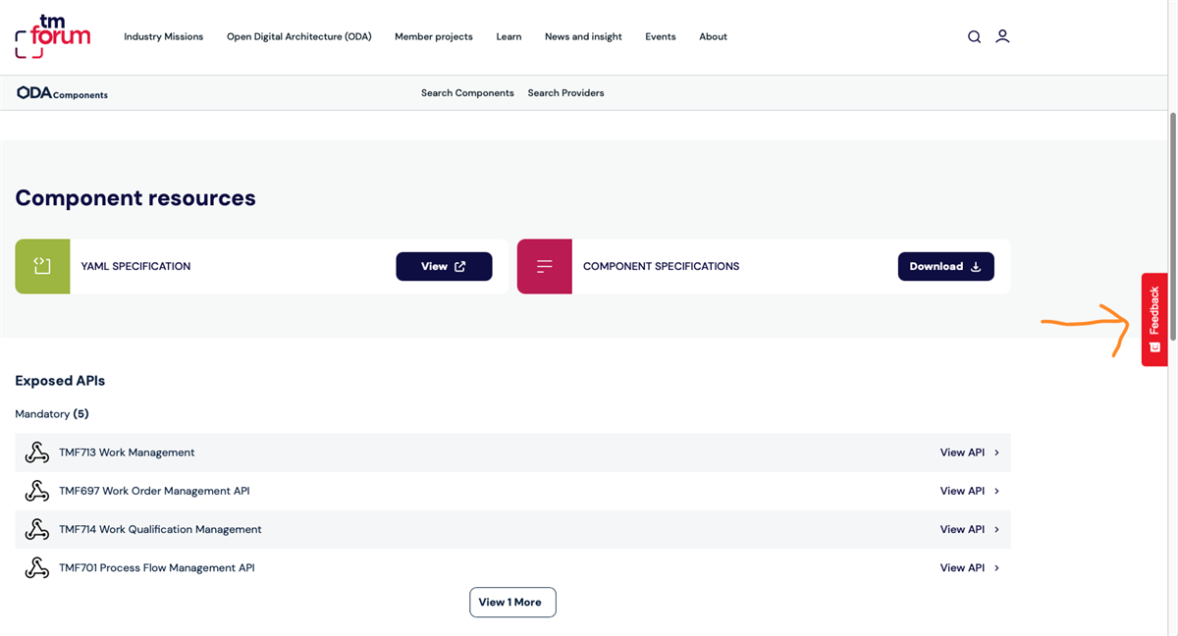Click the user account profile icon
The width and height of the screenshot is (1178, 636).
pyautogui.click(x=1002, y=36)
